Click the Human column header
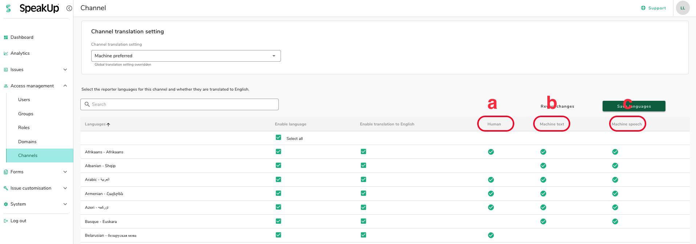Viewport: 696px width, 244px height. [494, 124]
